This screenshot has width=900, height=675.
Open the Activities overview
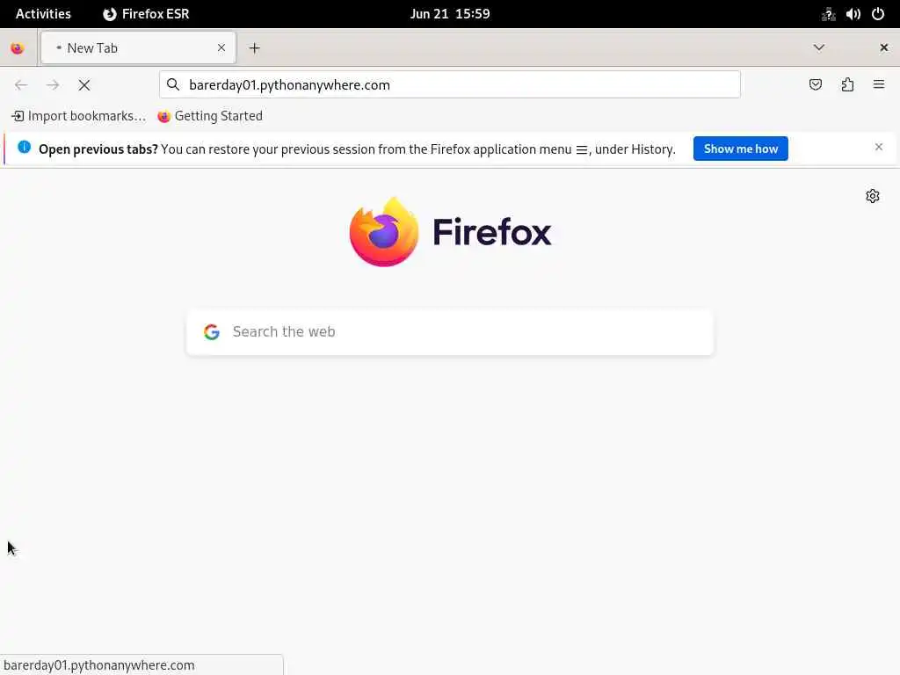[x=43, y=14]
